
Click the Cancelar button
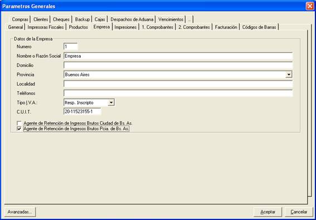click(299, 212)
